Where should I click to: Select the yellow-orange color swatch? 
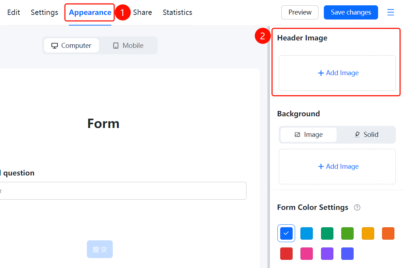coord(368,234)
